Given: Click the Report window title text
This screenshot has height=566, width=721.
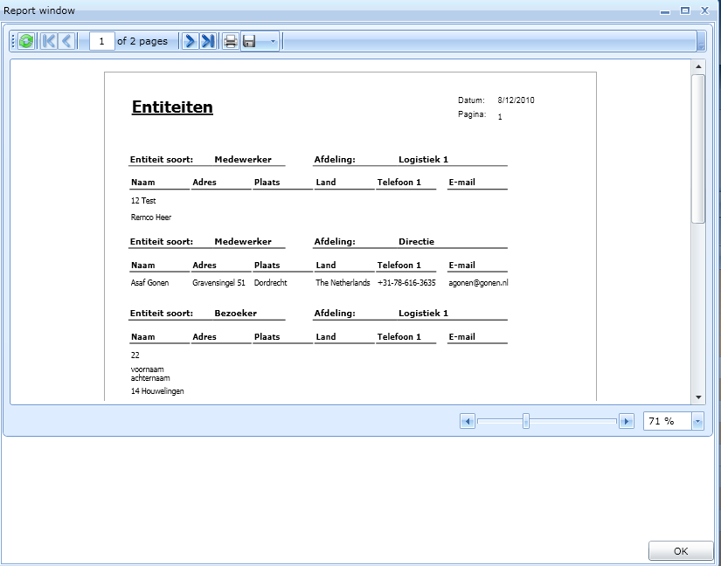Looking at the screenshot, I should 39,10.
